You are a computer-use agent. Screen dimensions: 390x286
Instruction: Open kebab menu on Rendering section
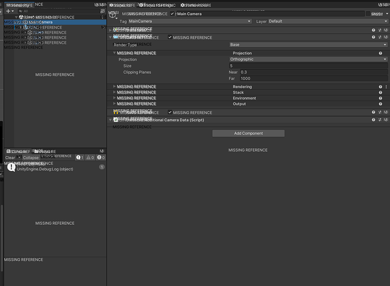[x=386, y=87]
